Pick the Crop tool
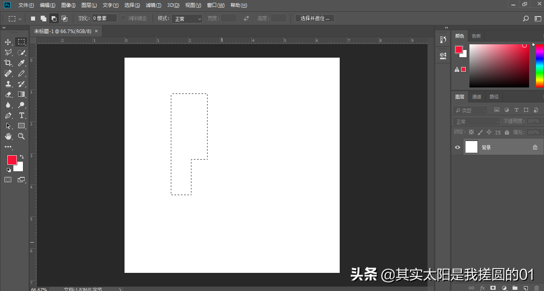The height and width of the screenshot is (291, 544). click(8, 63)
